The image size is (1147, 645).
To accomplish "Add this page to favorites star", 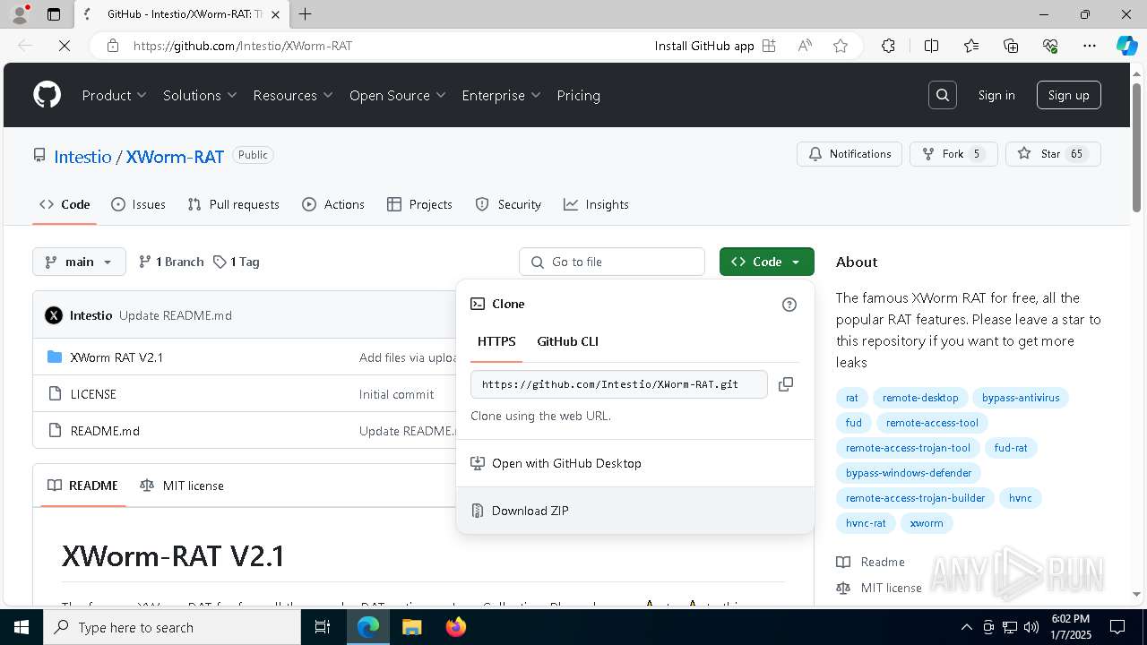I will click(841, 46).
